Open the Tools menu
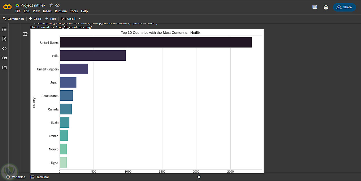 coord(74,11)
